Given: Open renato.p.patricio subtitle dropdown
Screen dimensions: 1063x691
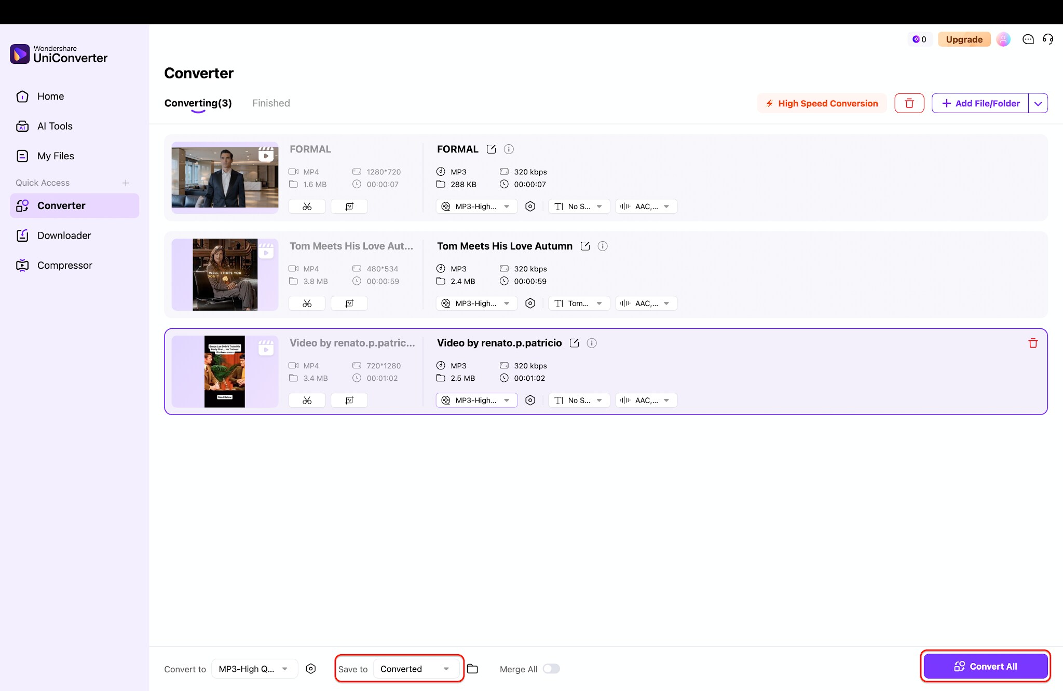Looking at the screenshot, I should [579, 400].
